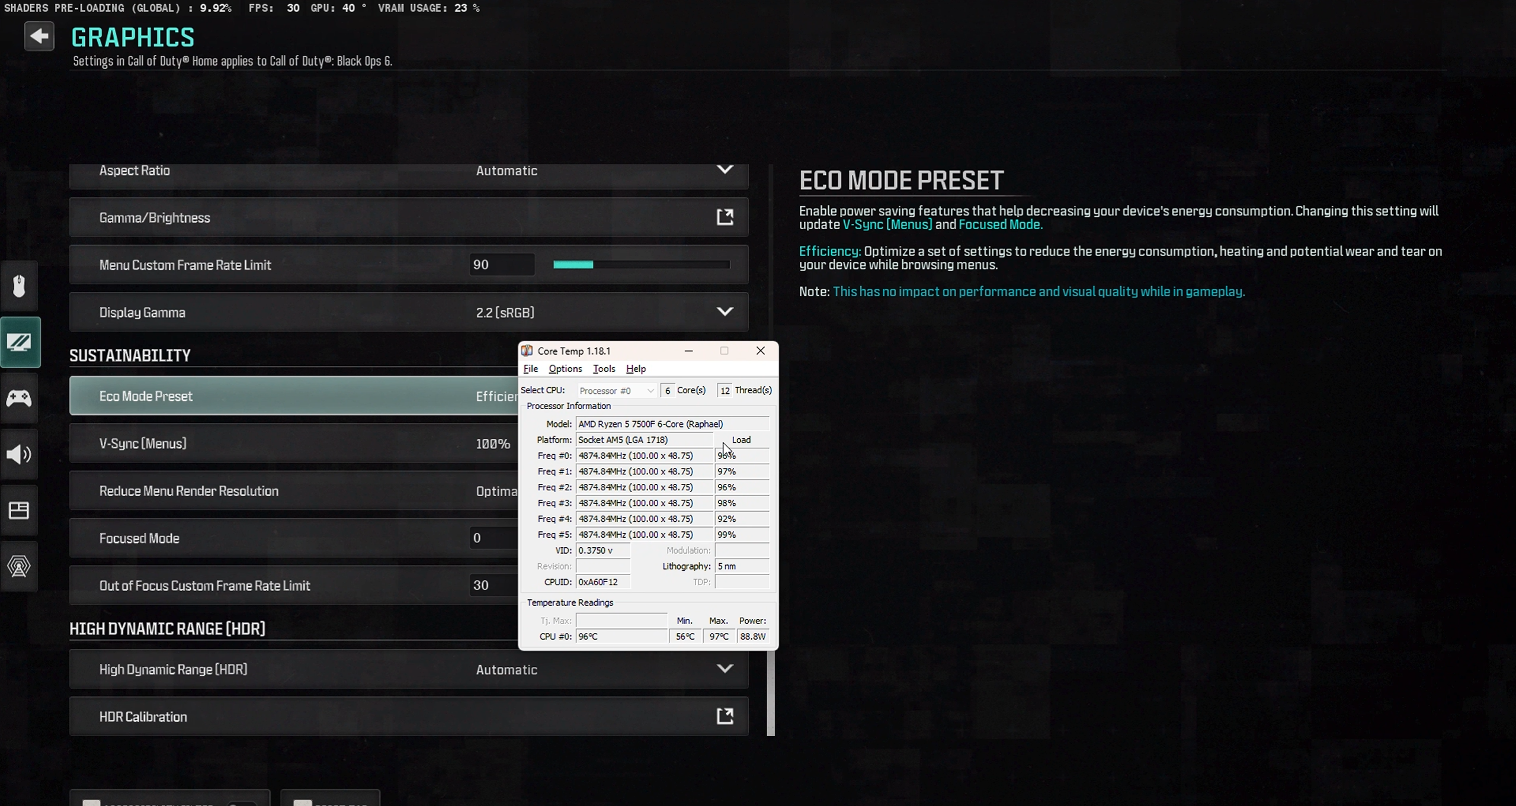Click the V-Sync (Menus) link in description
This screenshot has height=806, width=1516.
[887, 224]
